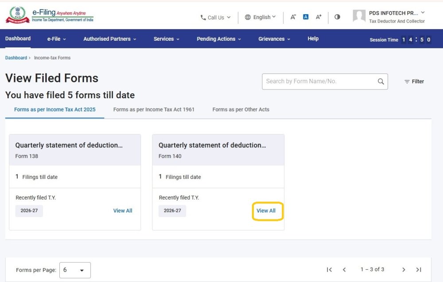Open the Grievances menu
The width and height of the screenshot is (443, 282).
[x=274, y=39]
